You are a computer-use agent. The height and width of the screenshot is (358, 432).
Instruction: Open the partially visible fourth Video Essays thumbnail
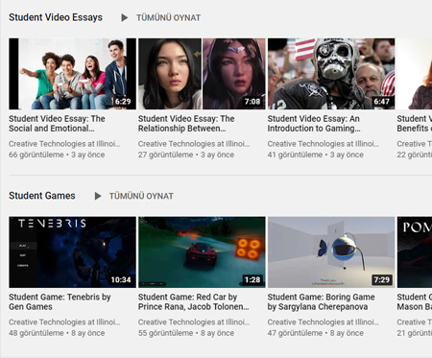[415, 74]
